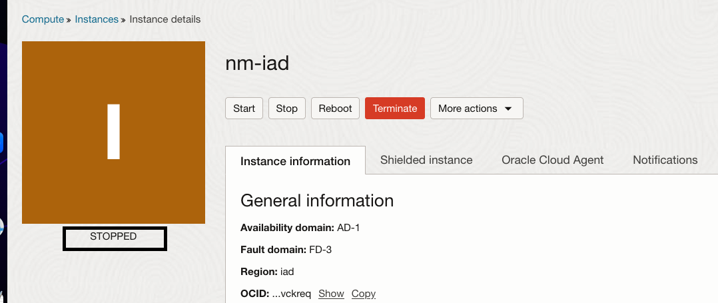Expand the More actions dropdown
718x303 pixels.
pyautogui.click(x=476, y=109)
